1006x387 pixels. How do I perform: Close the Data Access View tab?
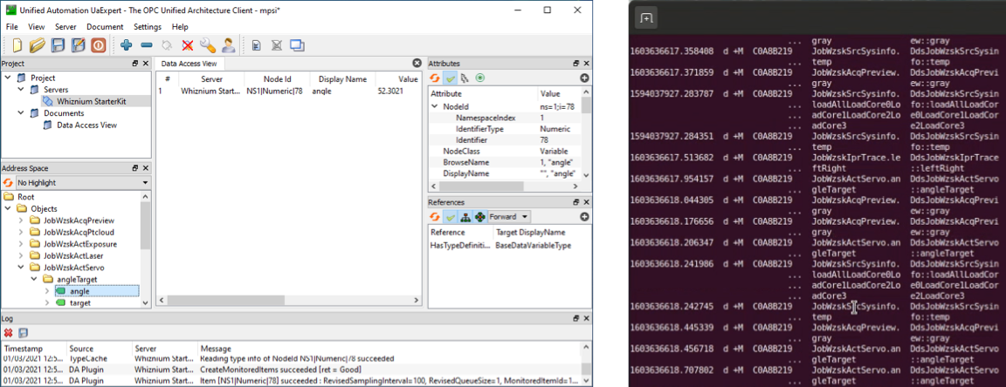tap(417, 63)
